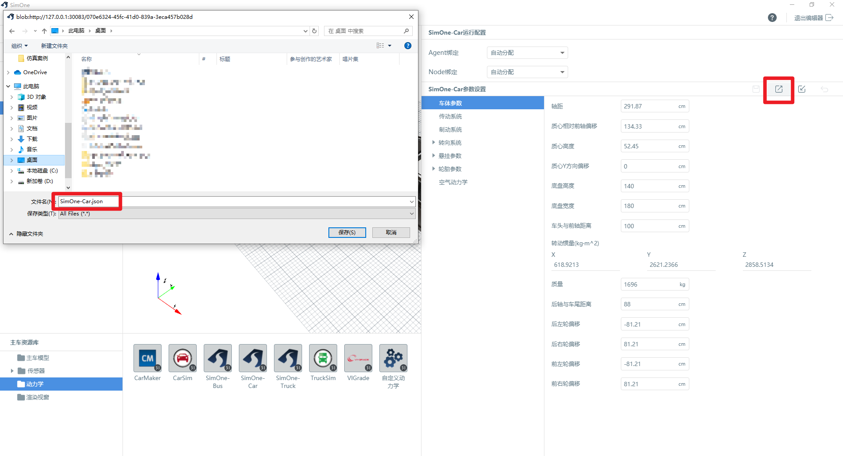
Task: Click the 保存(S) save button
Action: 347,232
